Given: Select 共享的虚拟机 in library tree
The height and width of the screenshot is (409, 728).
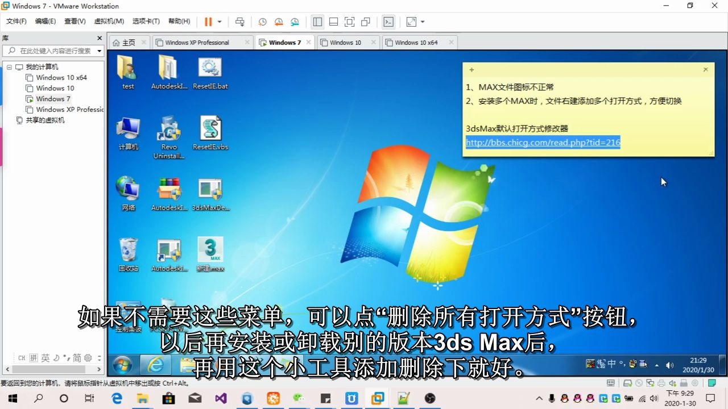Looking at the screenshot, I should [40, 120].
